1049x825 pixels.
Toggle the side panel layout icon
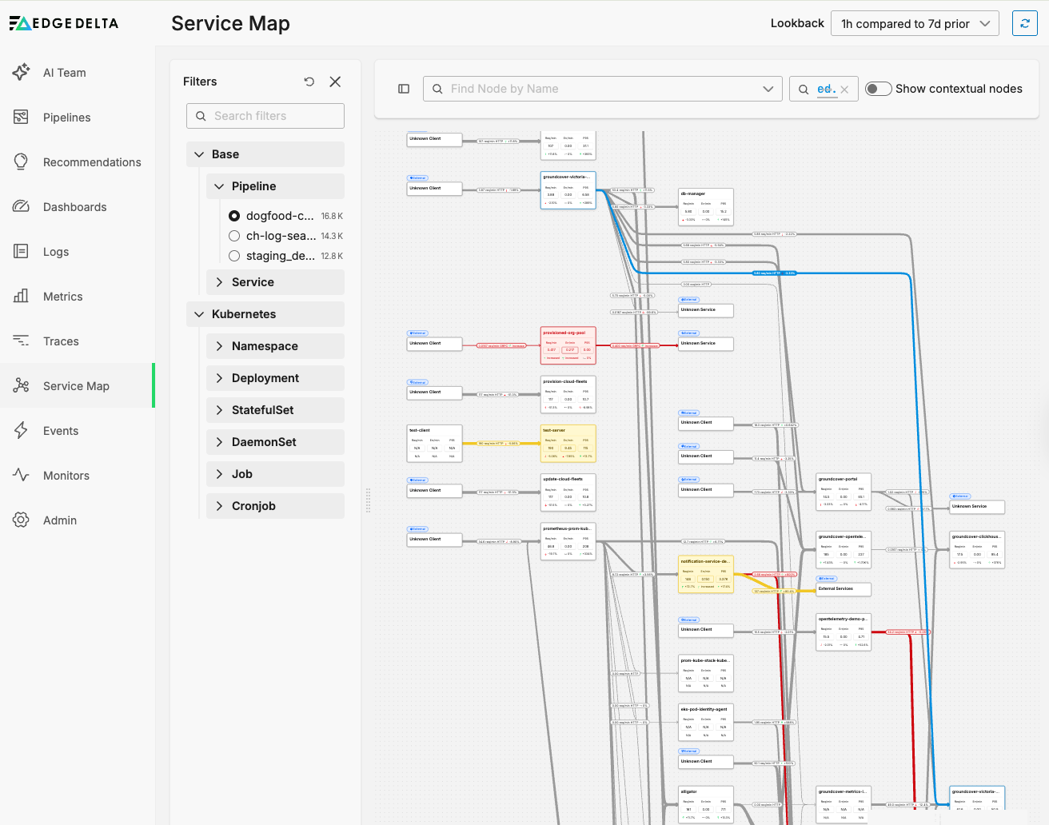coord(404,89)
